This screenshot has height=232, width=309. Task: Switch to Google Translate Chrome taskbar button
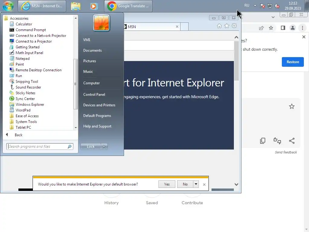click(x=128, y=6)
